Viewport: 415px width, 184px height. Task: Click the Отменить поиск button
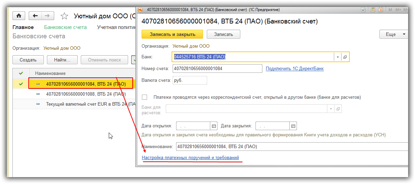click(x=105, y=60)
